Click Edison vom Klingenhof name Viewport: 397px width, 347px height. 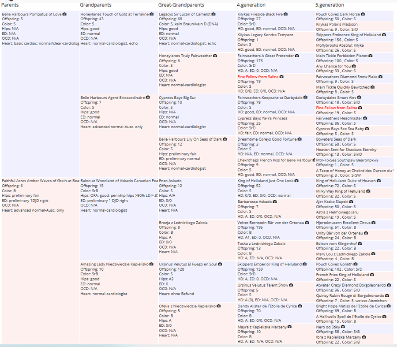336,243
